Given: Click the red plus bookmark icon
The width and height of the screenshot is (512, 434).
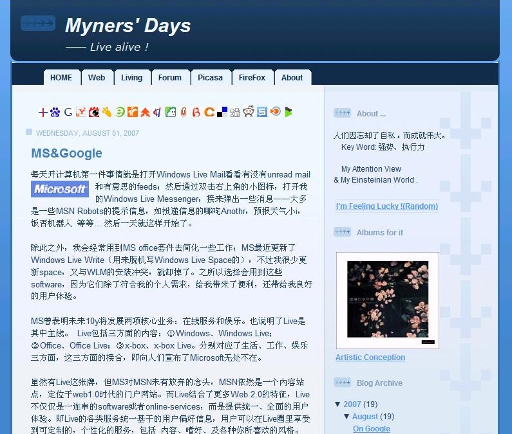Looking at the screenshot, I should coord(43,113).
